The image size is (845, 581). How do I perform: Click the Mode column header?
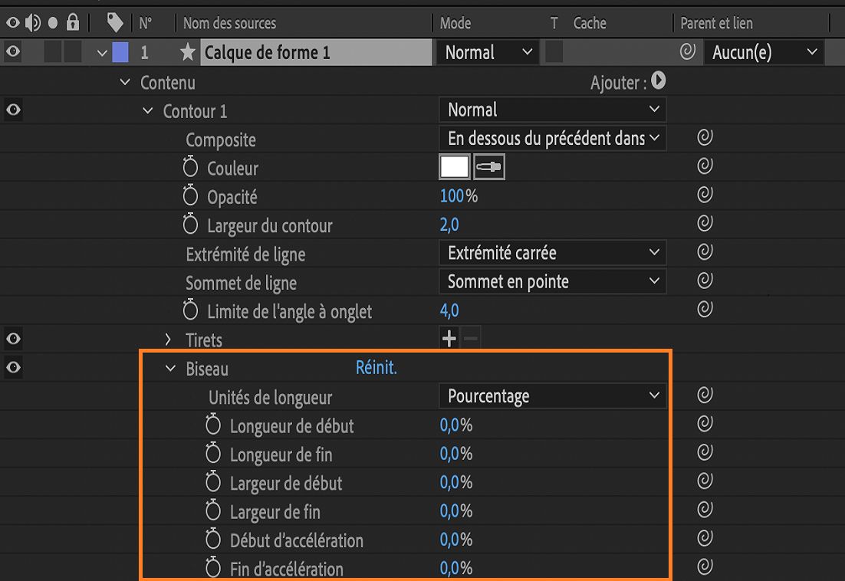point(455,24)
